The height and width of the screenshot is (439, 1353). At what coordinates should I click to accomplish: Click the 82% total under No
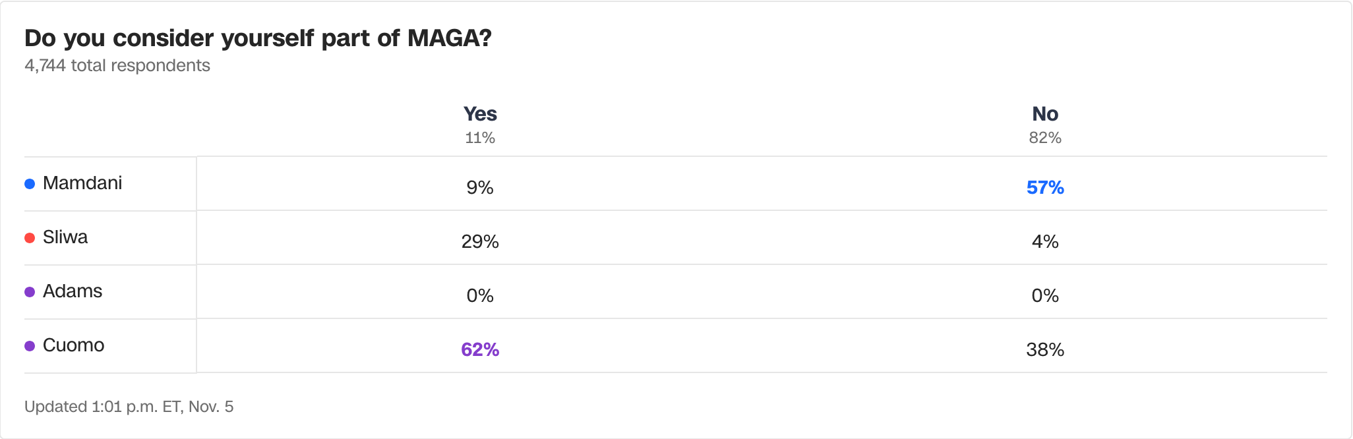click(x=1045, y=138)
